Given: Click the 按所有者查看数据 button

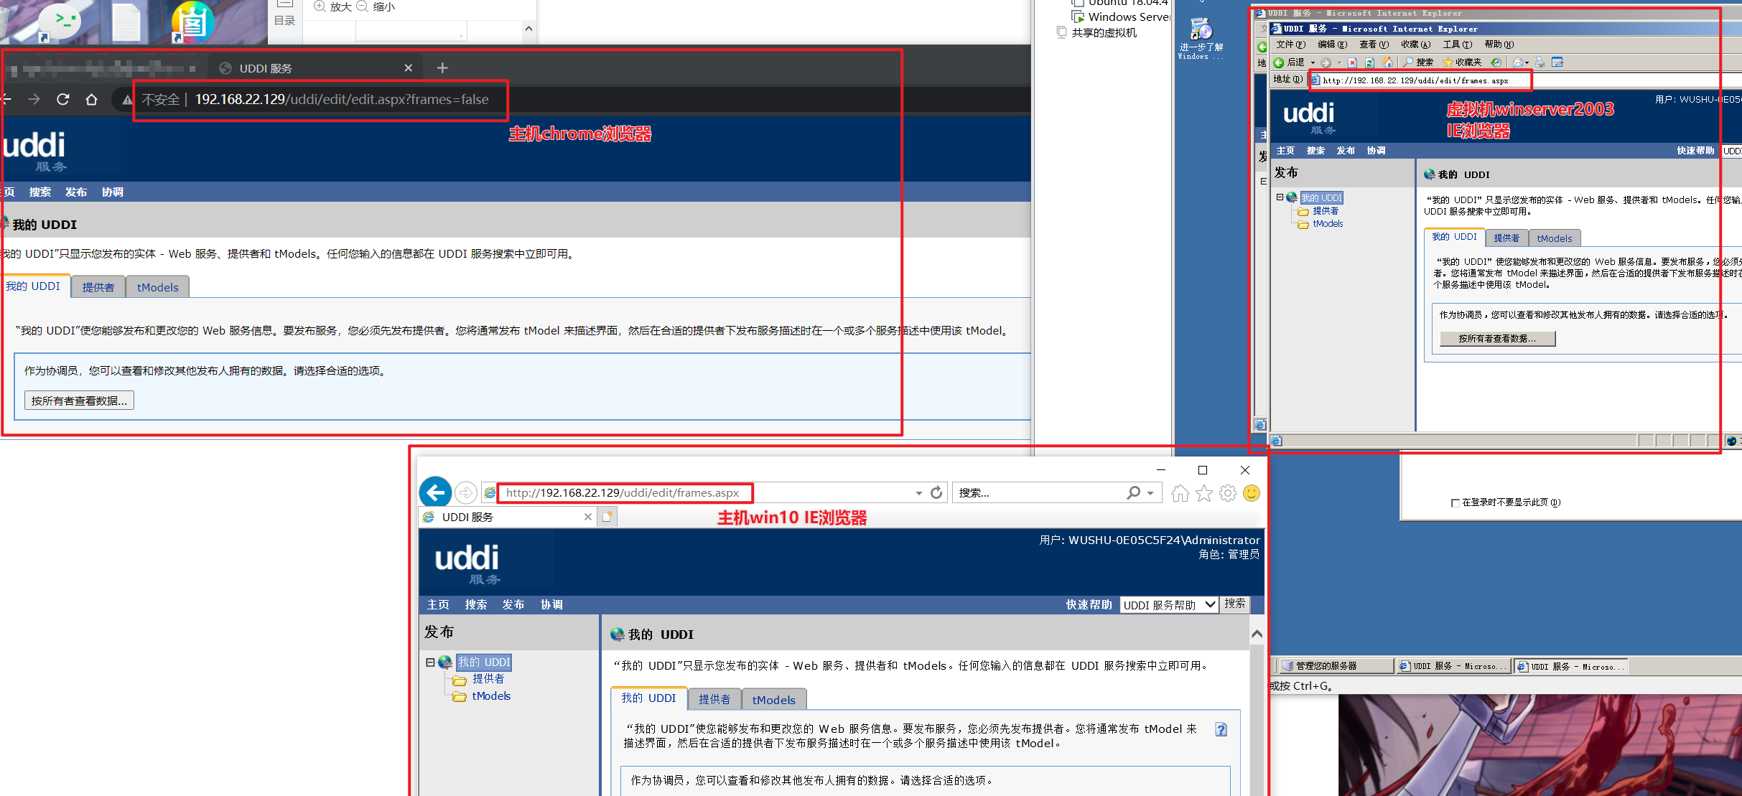Looking at the screenshot, I should (80, 400).
